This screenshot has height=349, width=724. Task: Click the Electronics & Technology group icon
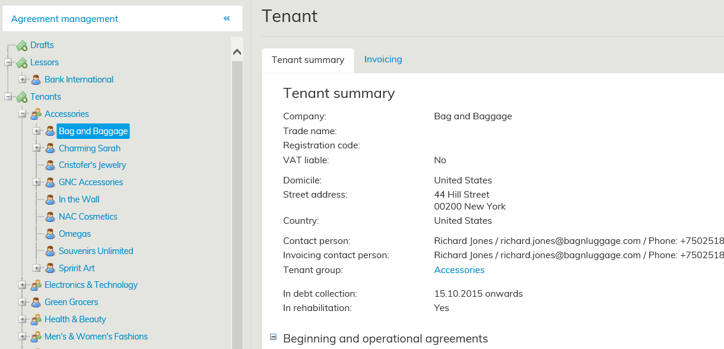tap(36, 285)
